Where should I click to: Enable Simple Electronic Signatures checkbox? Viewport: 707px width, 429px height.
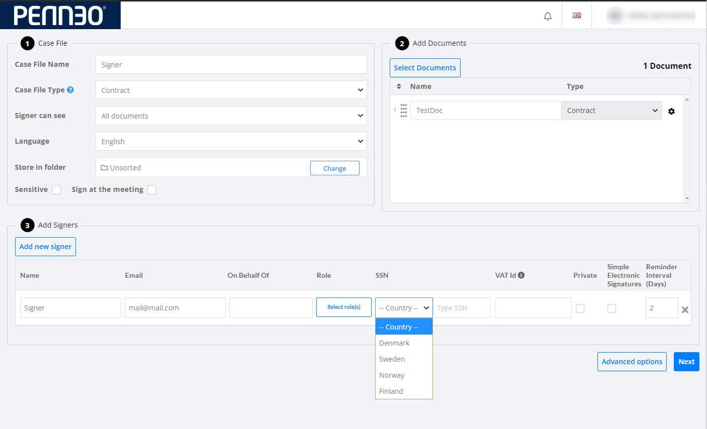(611, 308)
